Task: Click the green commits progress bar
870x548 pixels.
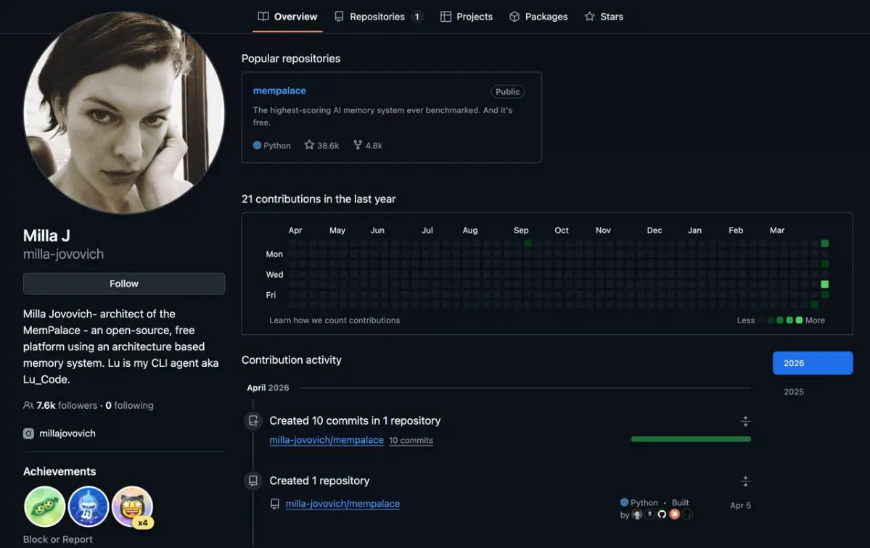Action: [x=691, y=439]
